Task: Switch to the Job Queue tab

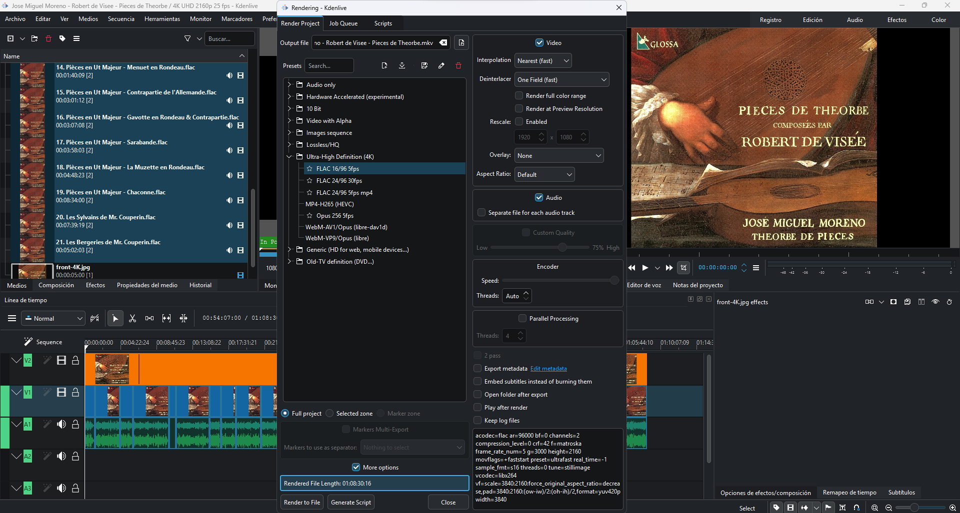Action: [x=343, y=23]
